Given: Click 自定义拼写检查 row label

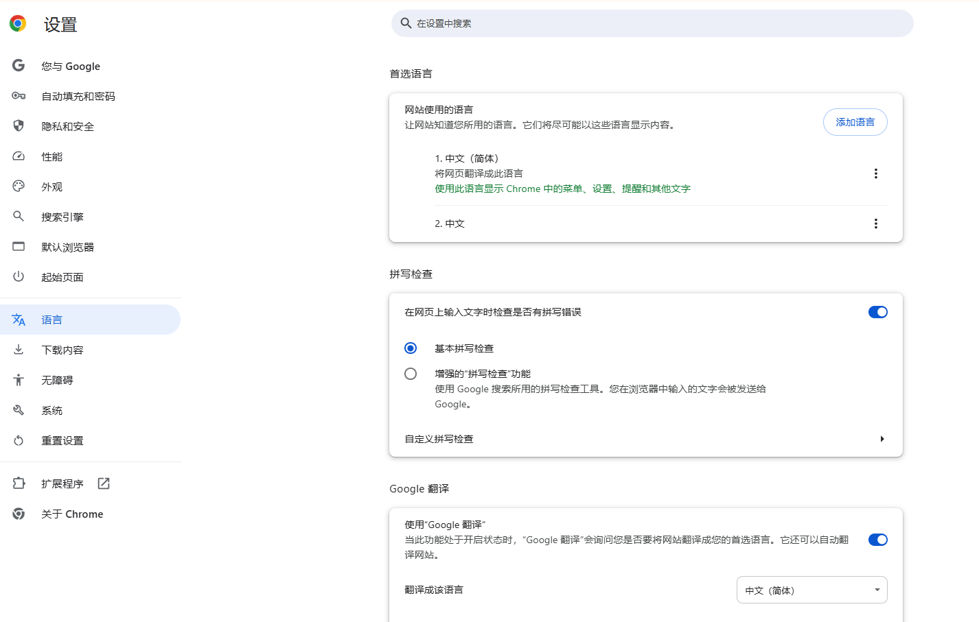Looking at the screenshot, I should (439, 439).
